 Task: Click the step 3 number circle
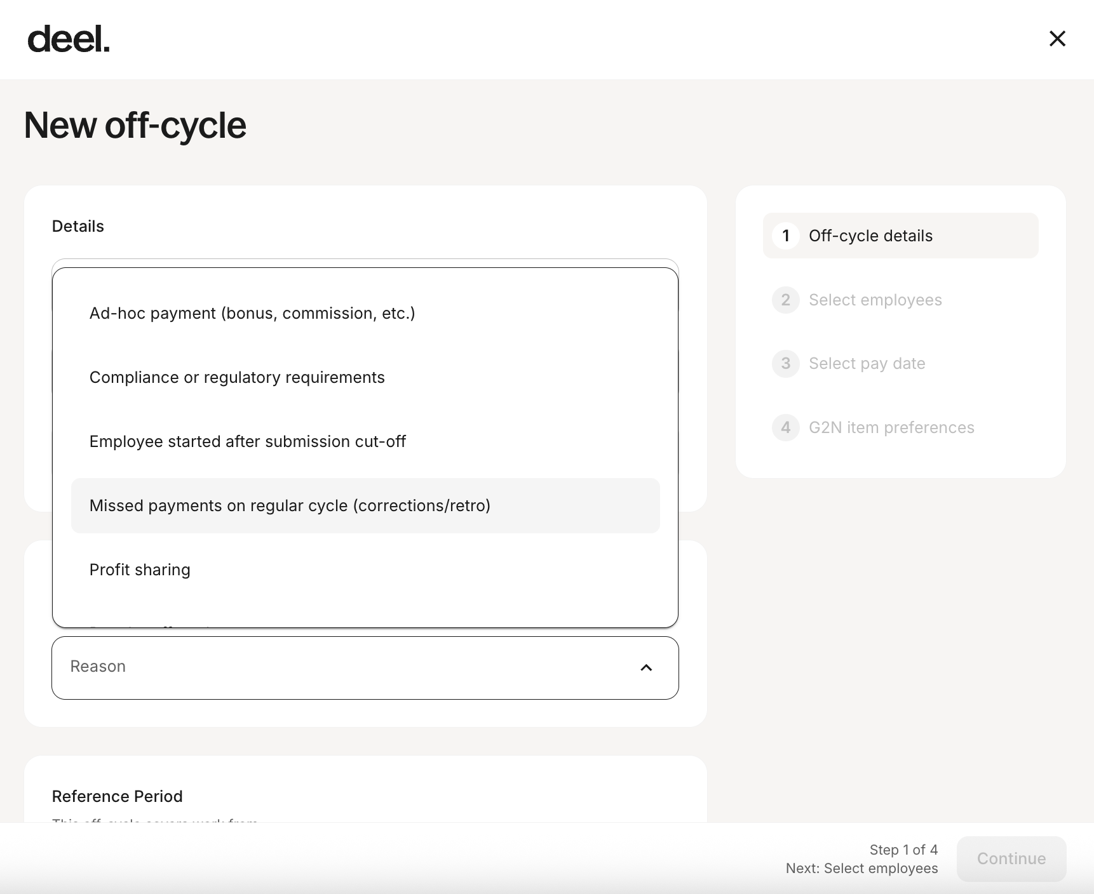coord(786,364)
